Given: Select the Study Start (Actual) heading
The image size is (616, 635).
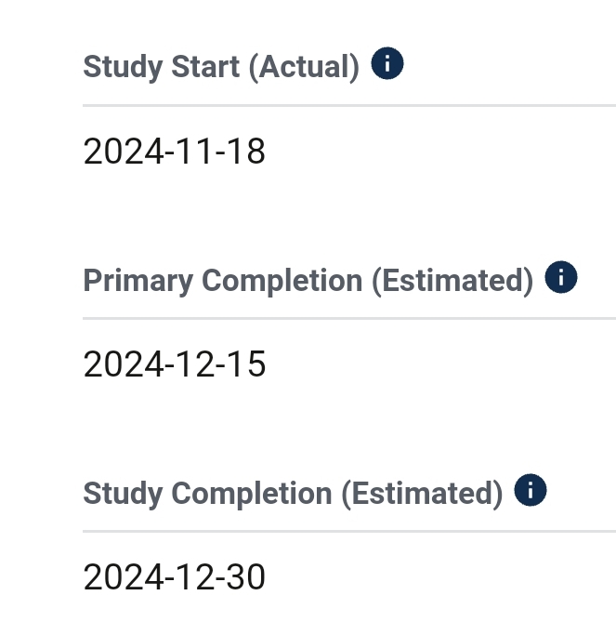Looking at the screenshot, I should 221,66.
